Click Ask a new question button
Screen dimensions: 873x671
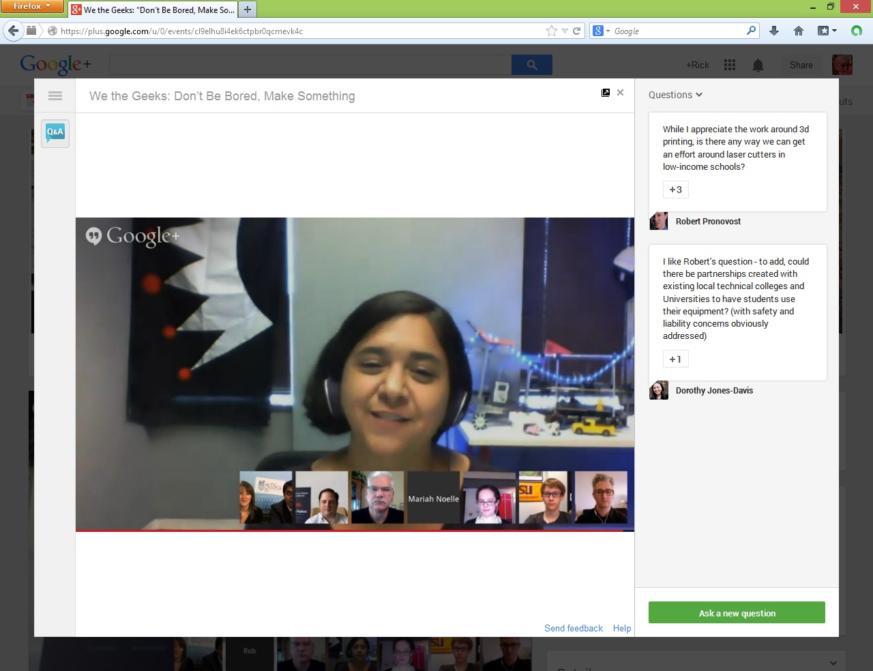click(x=737, y=613)
